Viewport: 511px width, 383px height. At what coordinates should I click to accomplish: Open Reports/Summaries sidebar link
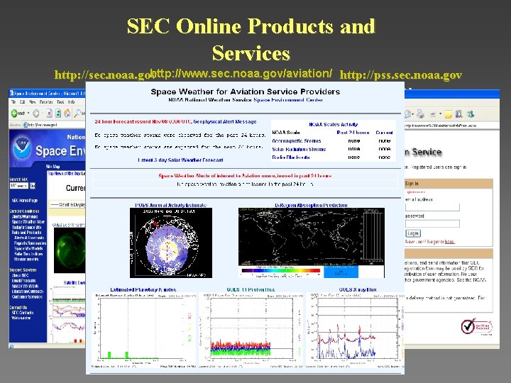tap(31, 243)
